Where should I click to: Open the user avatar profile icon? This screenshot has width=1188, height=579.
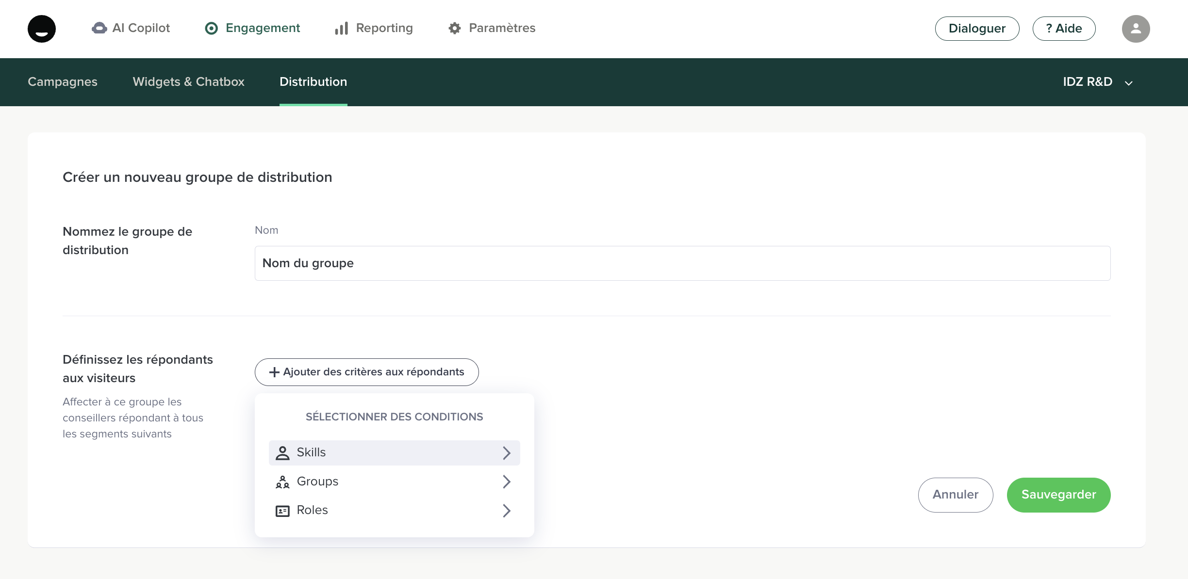tap(1136, 29)
